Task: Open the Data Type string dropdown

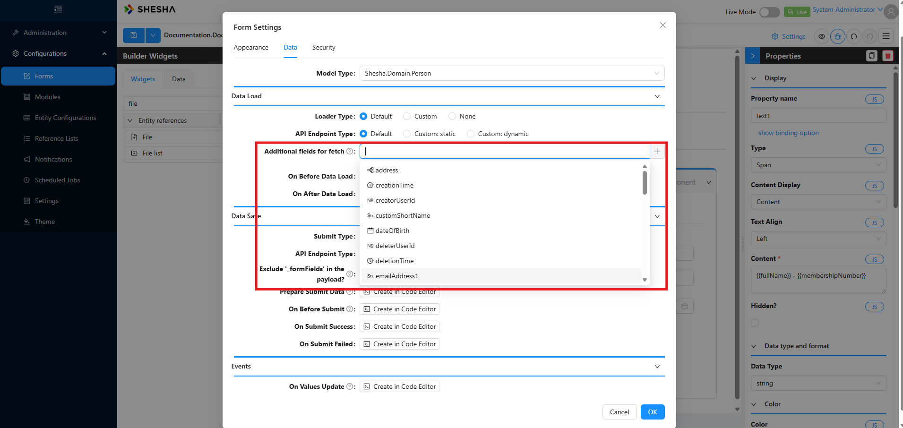Action: coord(818,383)
